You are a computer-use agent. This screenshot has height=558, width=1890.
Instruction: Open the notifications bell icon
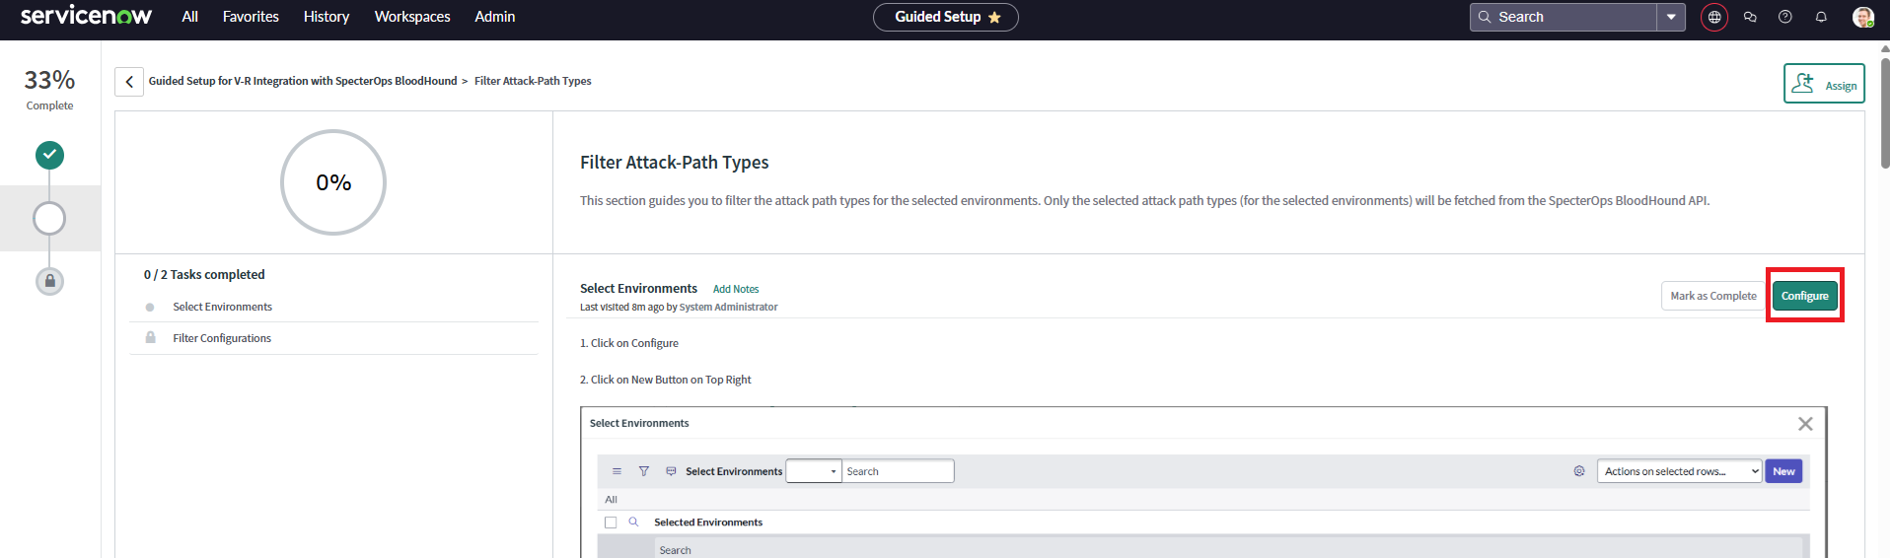(x=1821, y=17)
